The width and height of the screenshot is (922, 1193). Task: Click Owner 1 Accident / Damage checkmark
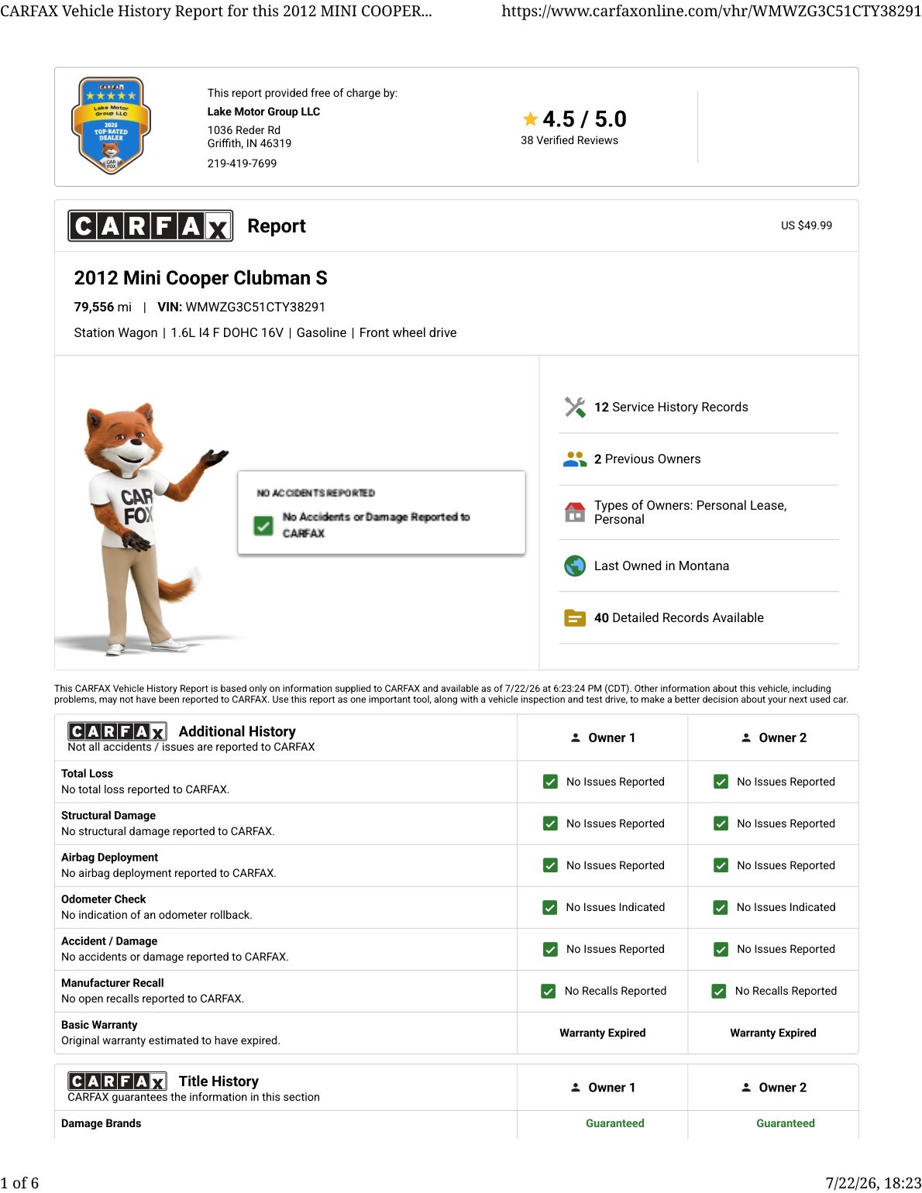point(550,949)
